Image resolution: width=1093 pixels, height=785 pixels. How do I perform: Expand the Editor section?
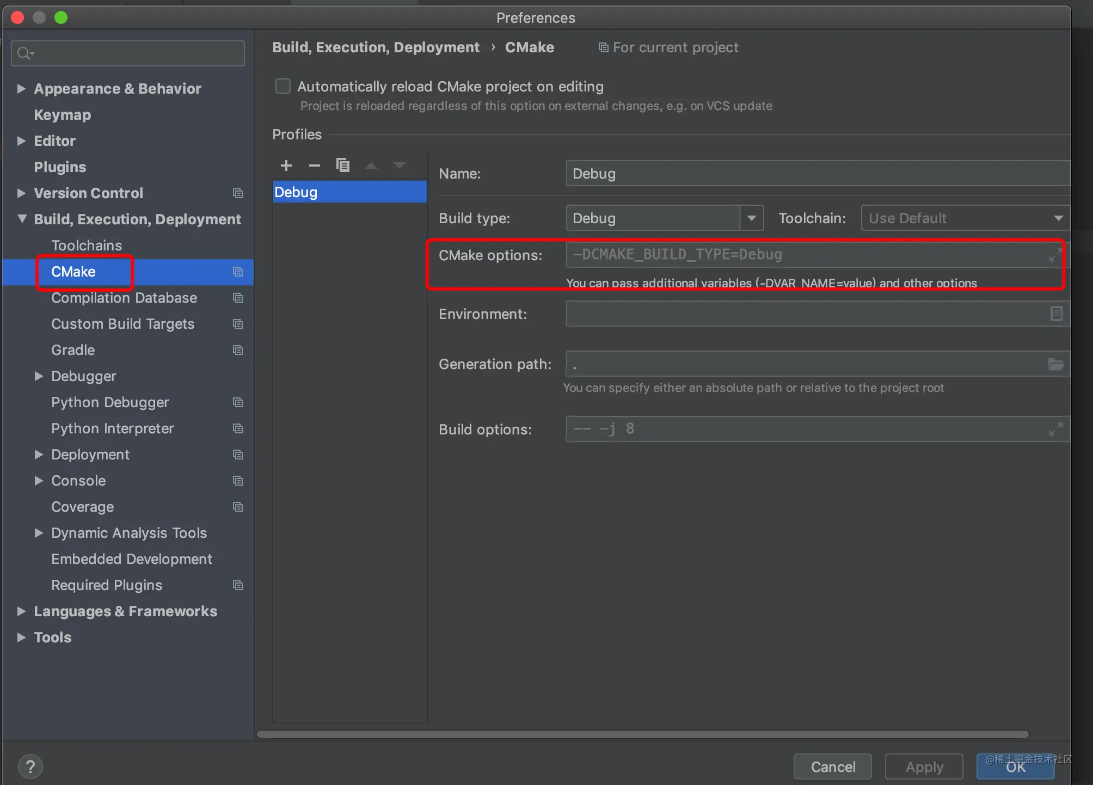(21, 140)
